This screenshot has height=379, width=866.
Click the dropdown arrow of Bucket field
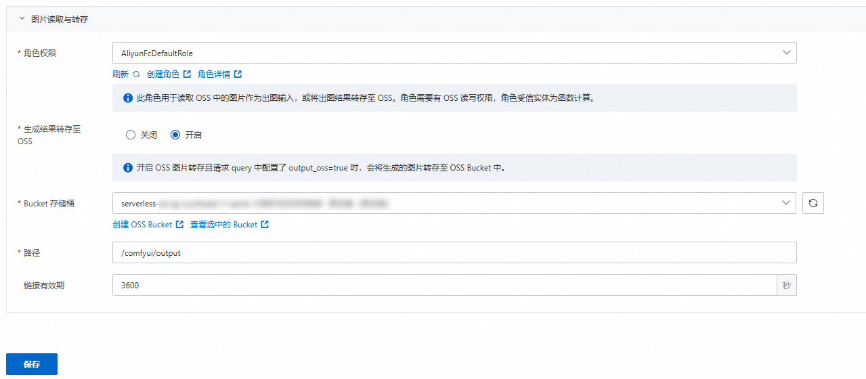[x=786, y=203]
